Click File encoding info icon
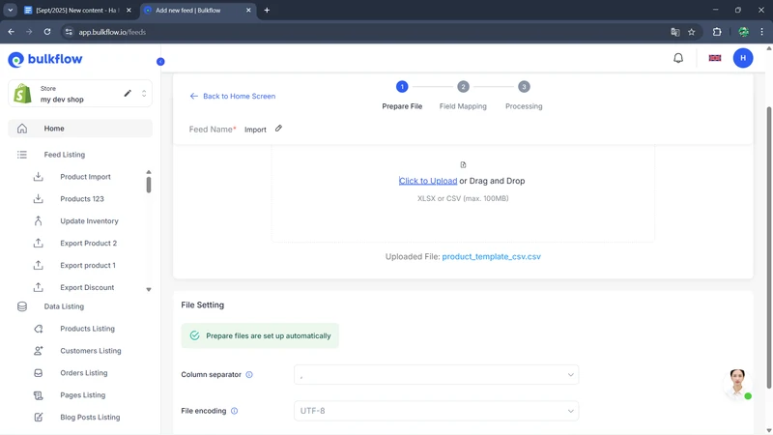 (x=234, y=411)
